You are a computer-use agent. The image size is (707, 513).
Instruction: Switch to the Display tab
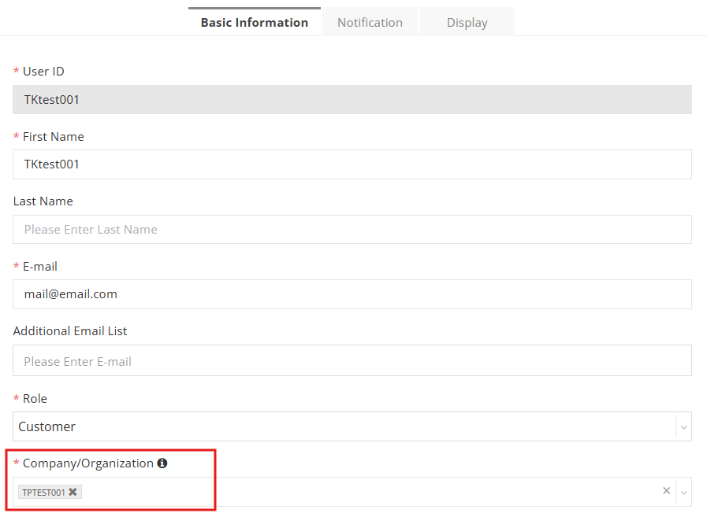(467, 22)
